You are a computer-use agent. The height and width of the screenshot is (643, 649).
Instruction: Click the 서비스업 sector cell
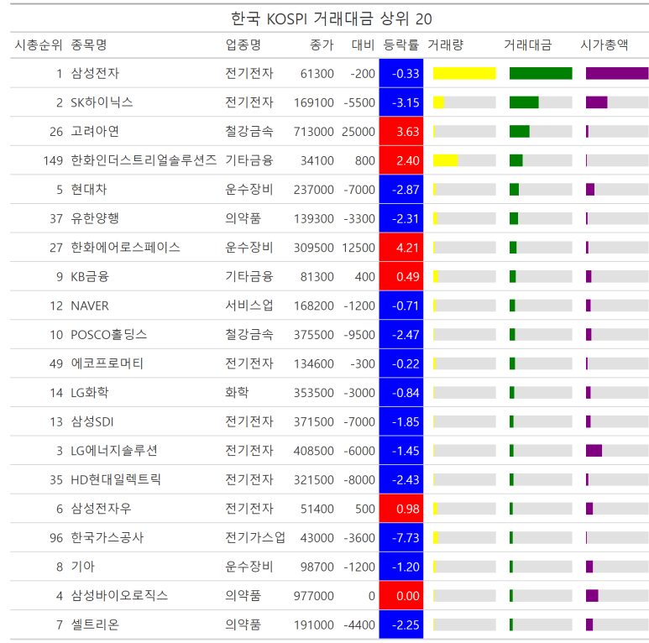click(x=249, y=306)
